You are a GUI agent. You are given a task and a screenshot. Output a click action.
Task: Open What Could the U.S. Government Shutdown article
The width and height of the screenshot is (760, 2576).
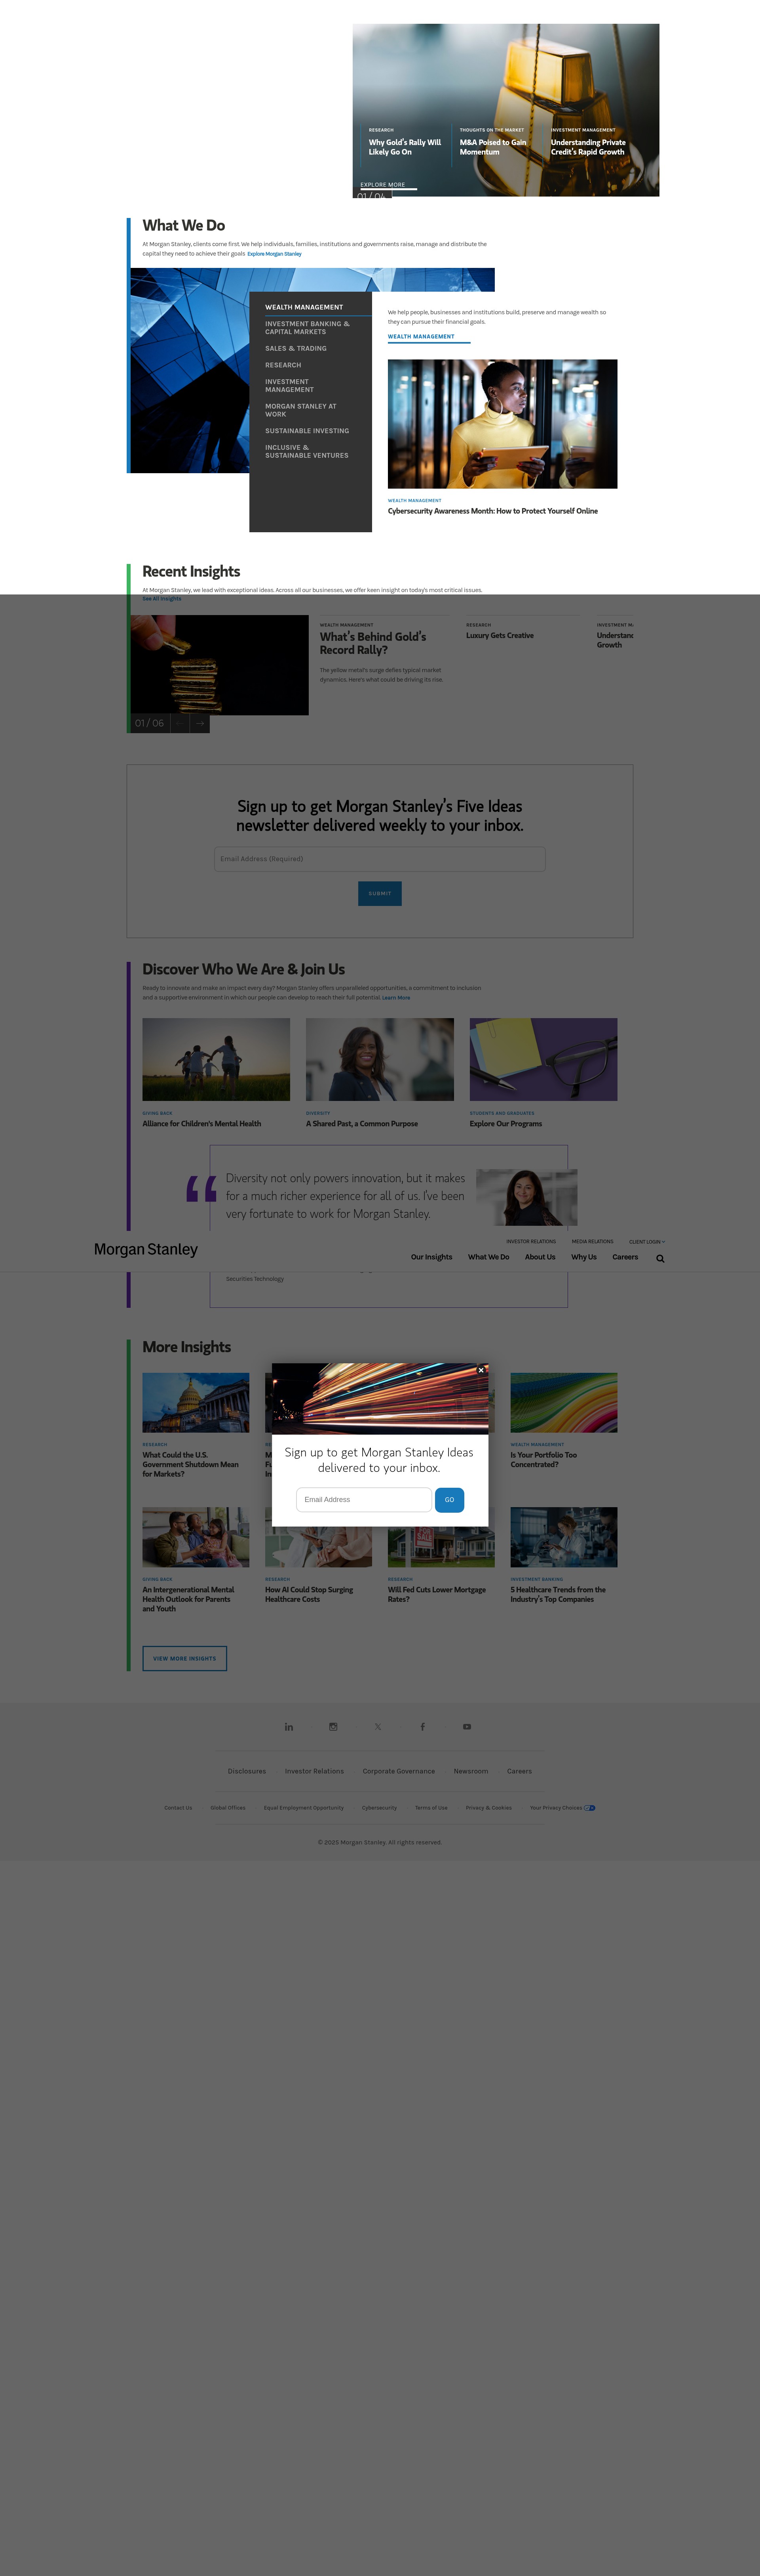coord(191,1464)
